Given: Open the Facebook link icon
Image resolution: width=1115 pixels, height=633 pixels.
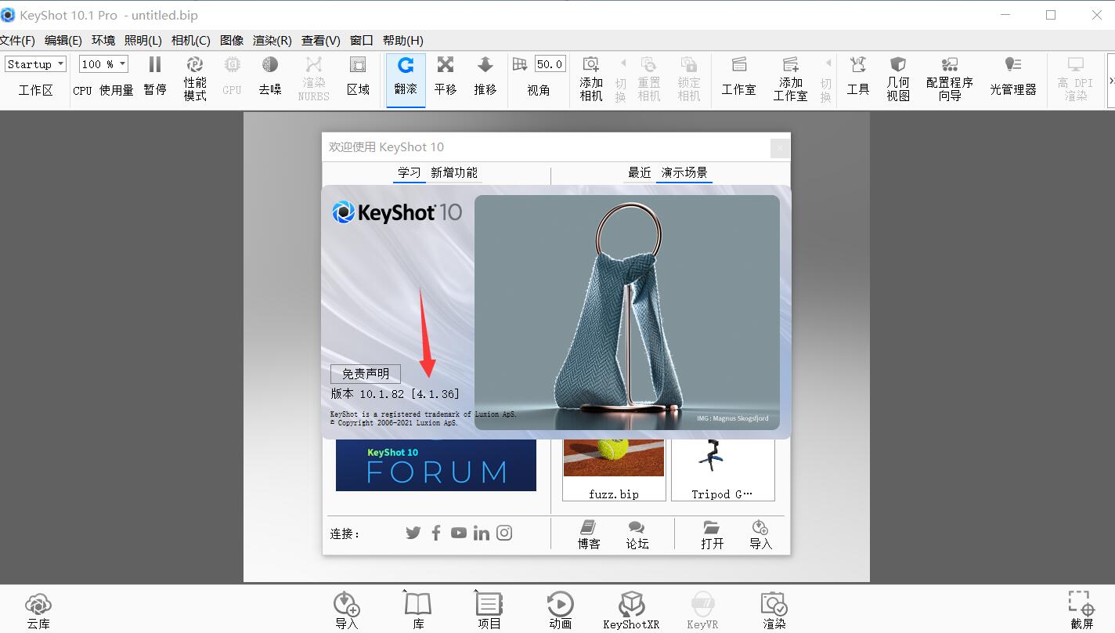Looking at the screenshot, I should (436, 533).
